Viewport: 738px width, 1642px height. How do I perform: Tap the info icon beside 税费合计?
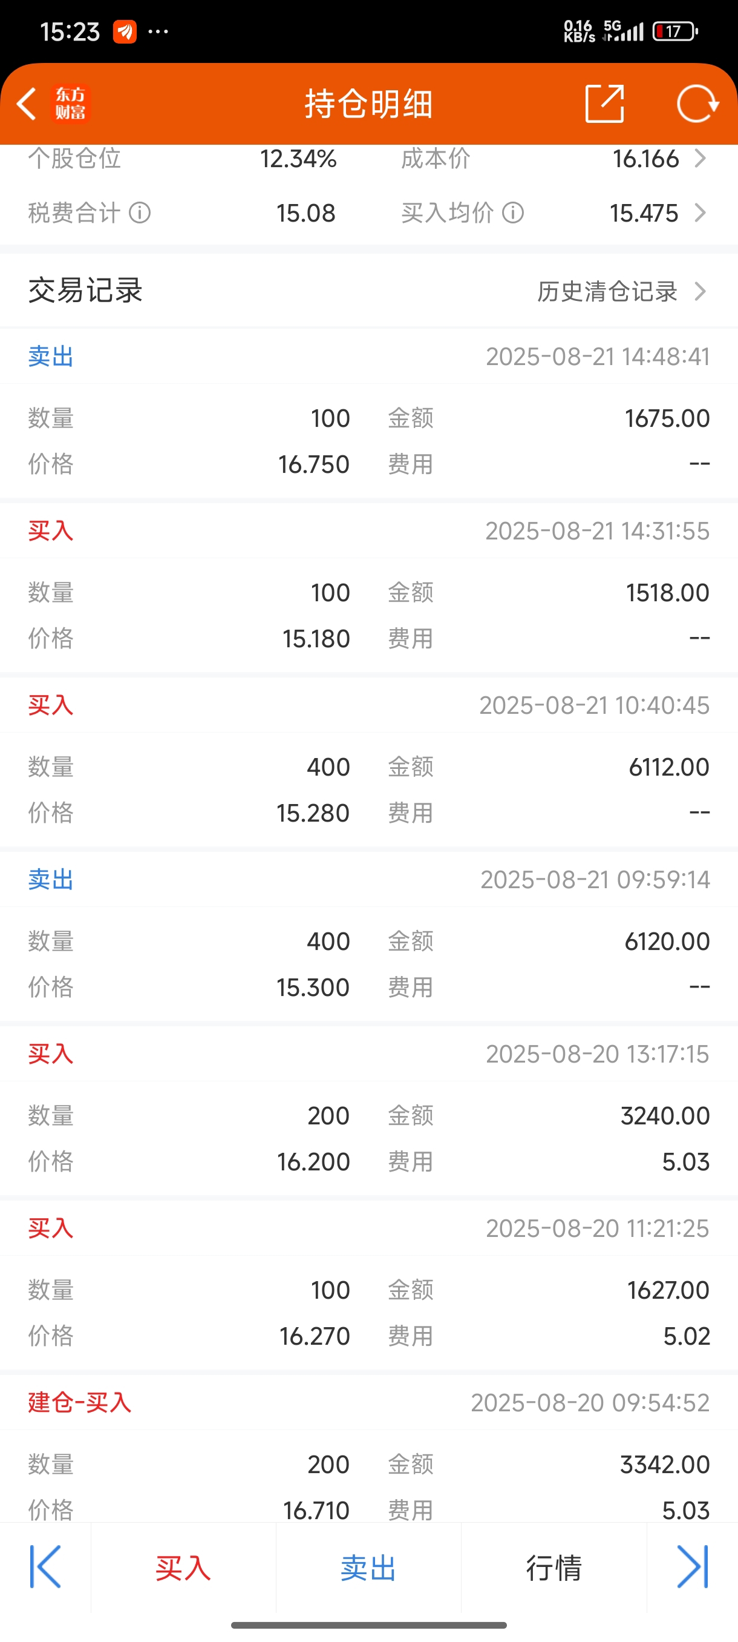[x=140, y=213]
